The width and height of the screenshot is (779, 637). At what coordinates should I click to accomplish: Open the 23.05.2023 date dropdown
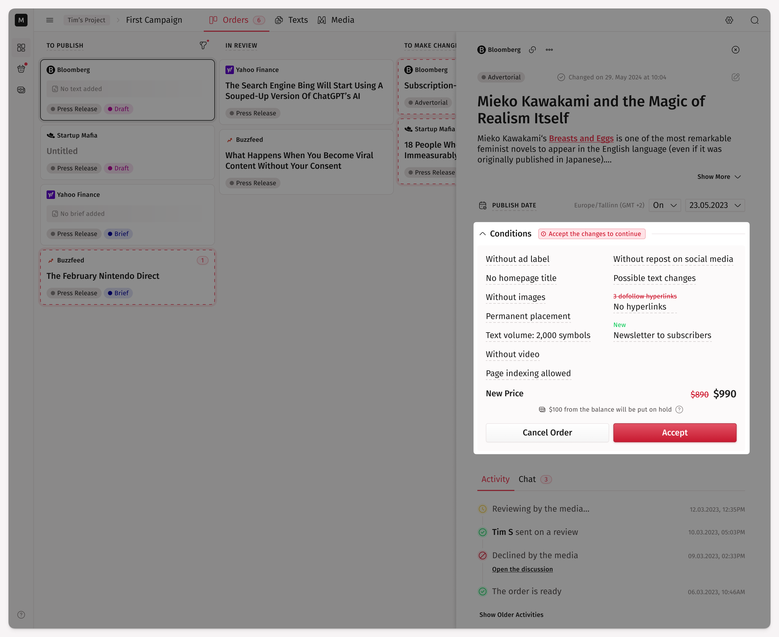tap(715, 205)
